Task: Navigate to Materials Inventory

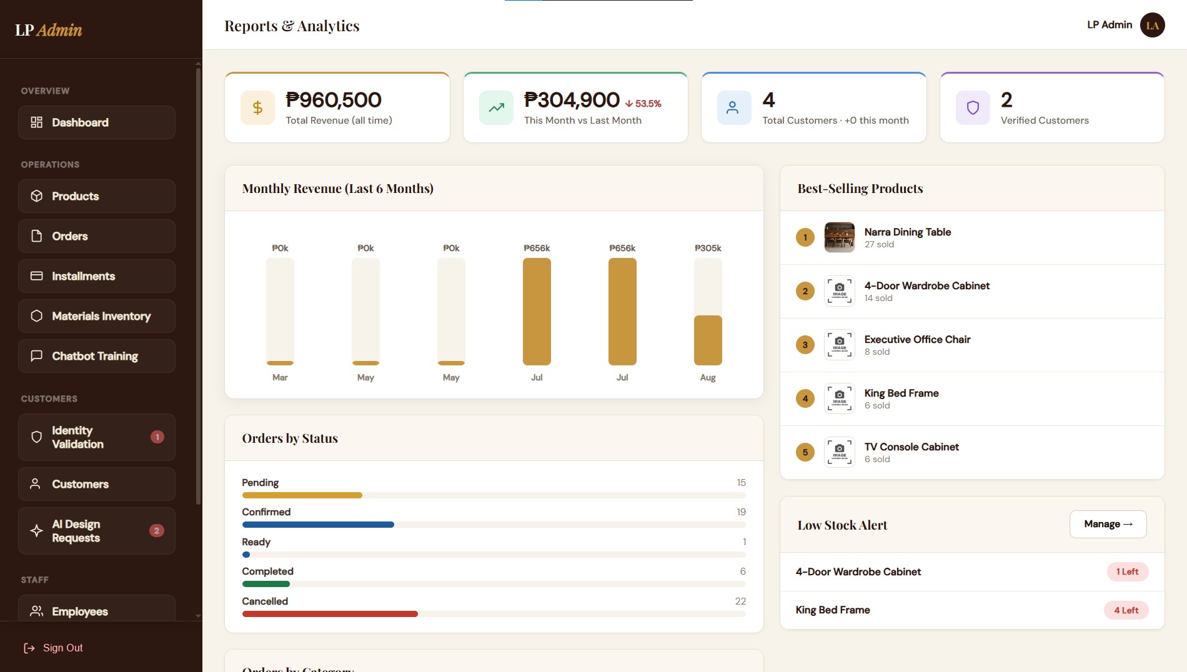Action: tap(97, 316)
